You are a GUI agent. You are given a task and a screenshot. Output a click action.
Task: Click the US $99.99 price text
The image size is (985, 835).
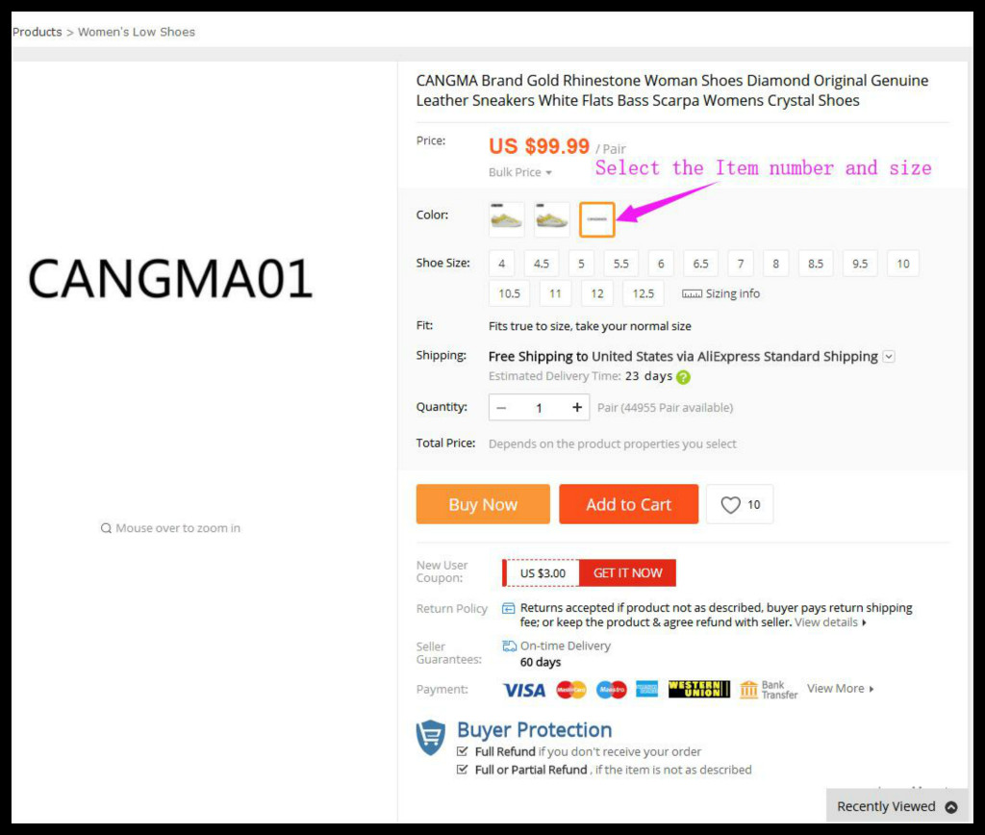539,146
